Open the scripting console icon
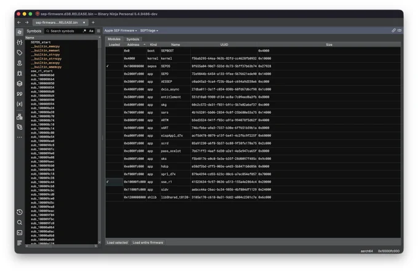 [x=20, y=233]
